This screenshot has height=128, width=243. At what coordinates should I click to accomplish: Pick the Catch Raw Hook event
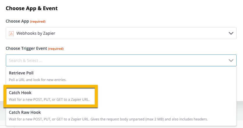(25, 112)
